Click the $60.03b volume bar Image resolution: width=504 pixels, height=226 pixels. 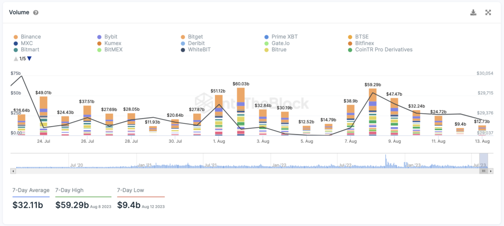241,111
